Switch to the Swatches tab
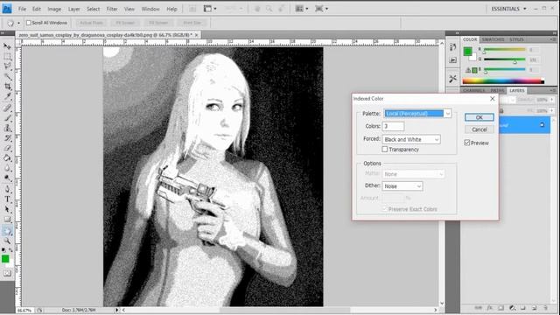The height and width of the screenshot is (315, 560). [493, 39]
